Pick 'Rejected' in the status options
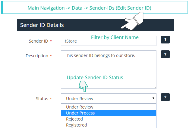189x134 pixels. [x=74, y=119]
